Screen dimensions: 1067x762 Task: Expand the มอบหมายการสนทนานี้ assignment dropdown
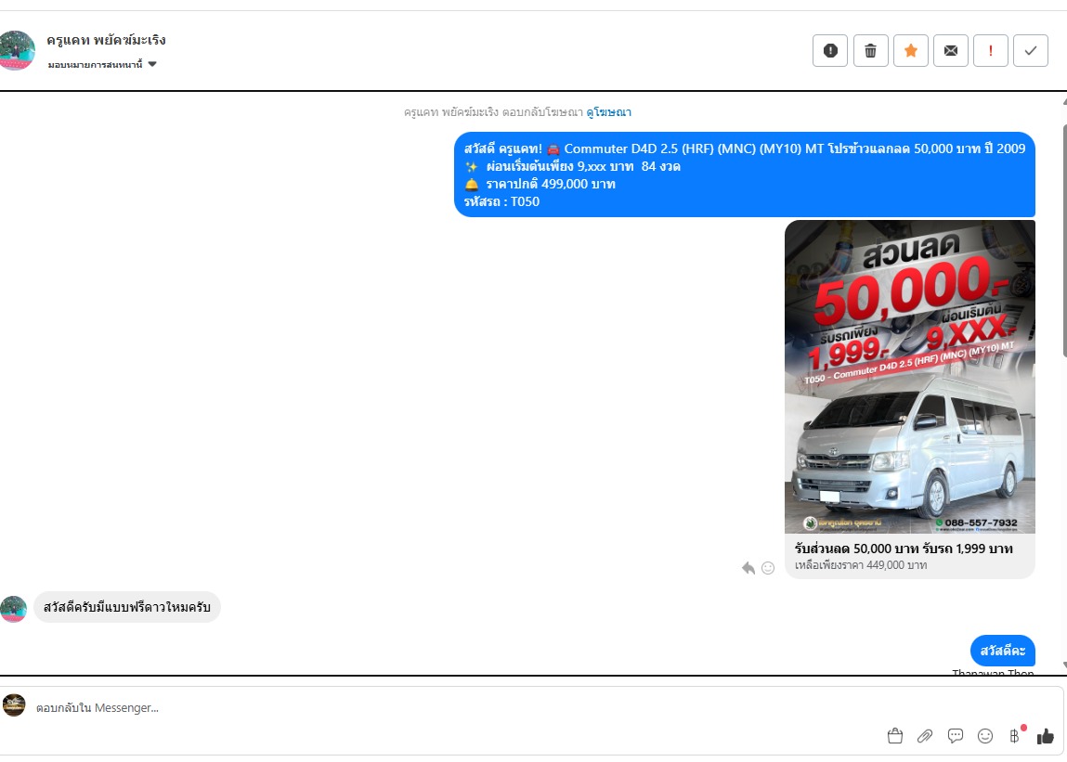[x=102, y=65]
